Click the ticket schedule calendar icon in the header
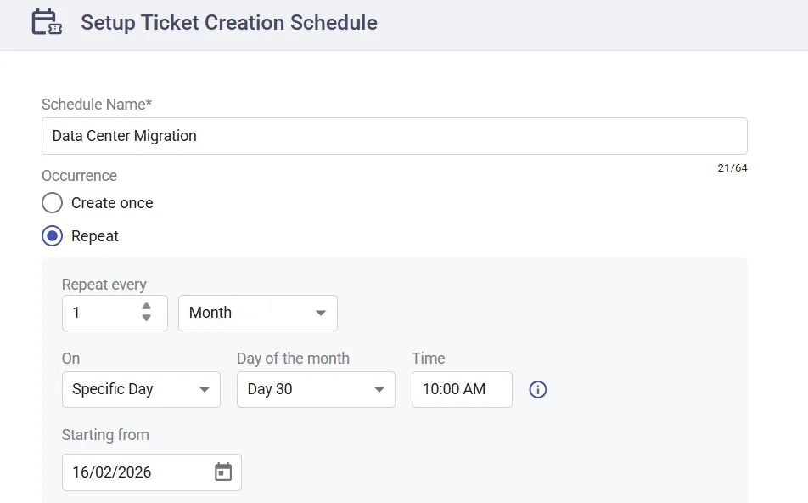Viewport: 808px width, 503px height. tap(46, 22)
